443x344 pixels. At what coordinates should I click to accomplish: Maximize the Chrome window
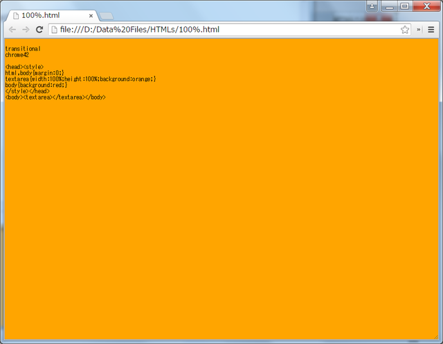(405, 6)
